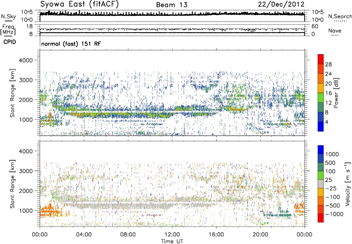The height and width of the screenshot is (244, 352).
Task: Click the '4' label on Power color bar
Action: [326, 122]
